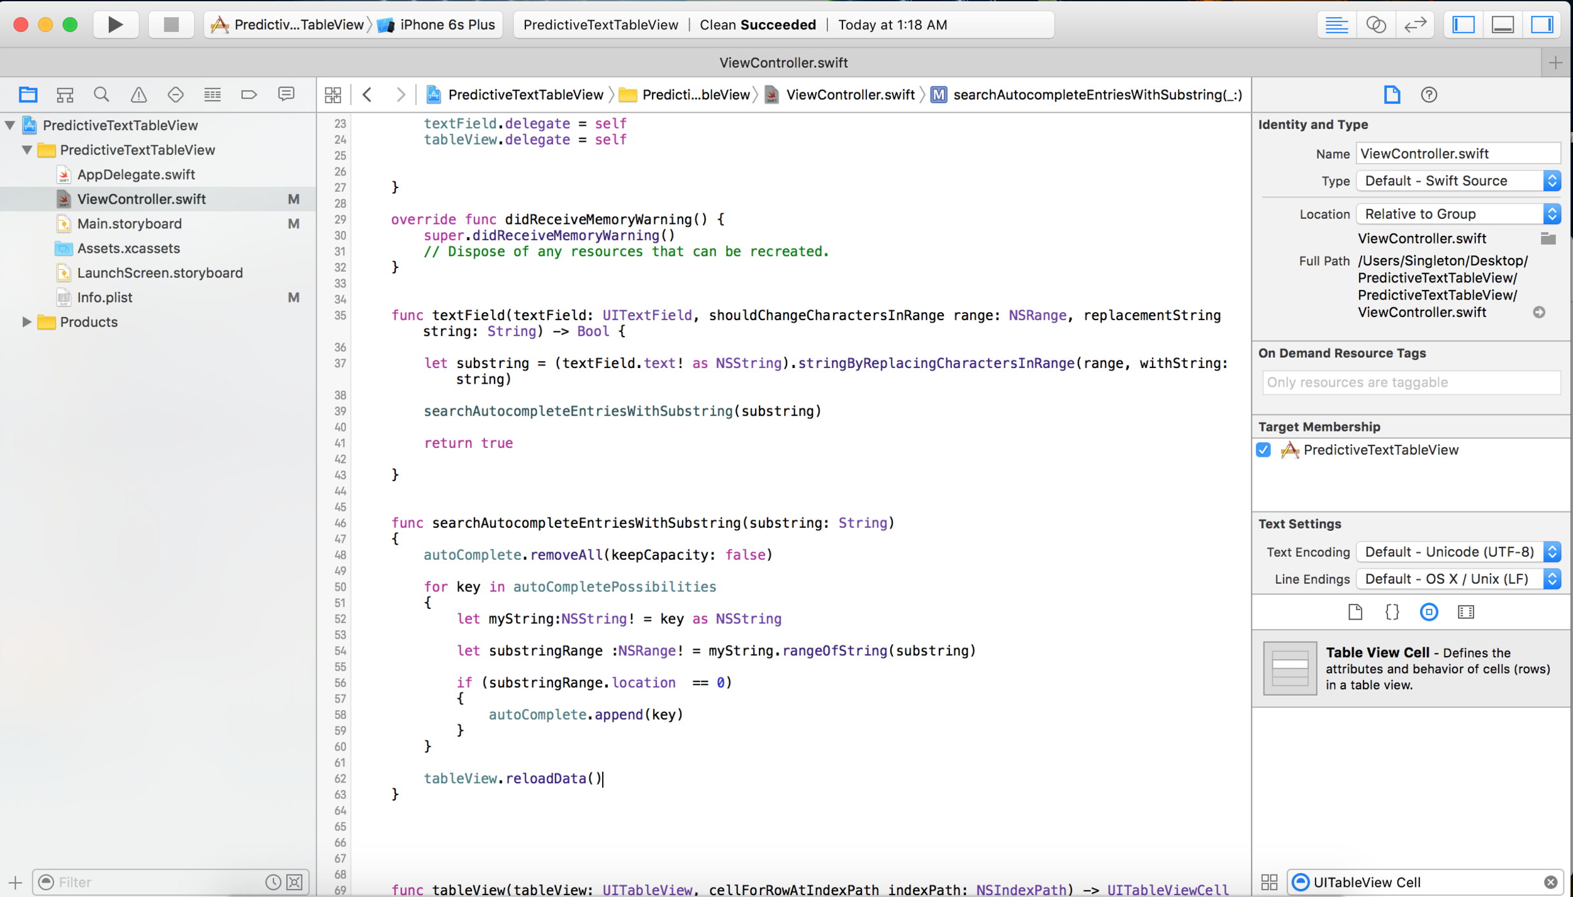Open the Test navigator diamond icon
The image size is (1573, 897).
pos(176,95)
